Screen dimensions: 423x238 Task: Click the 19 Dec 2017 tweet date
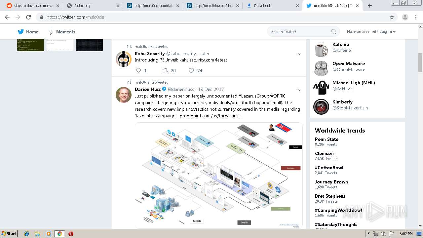[211, 89]
